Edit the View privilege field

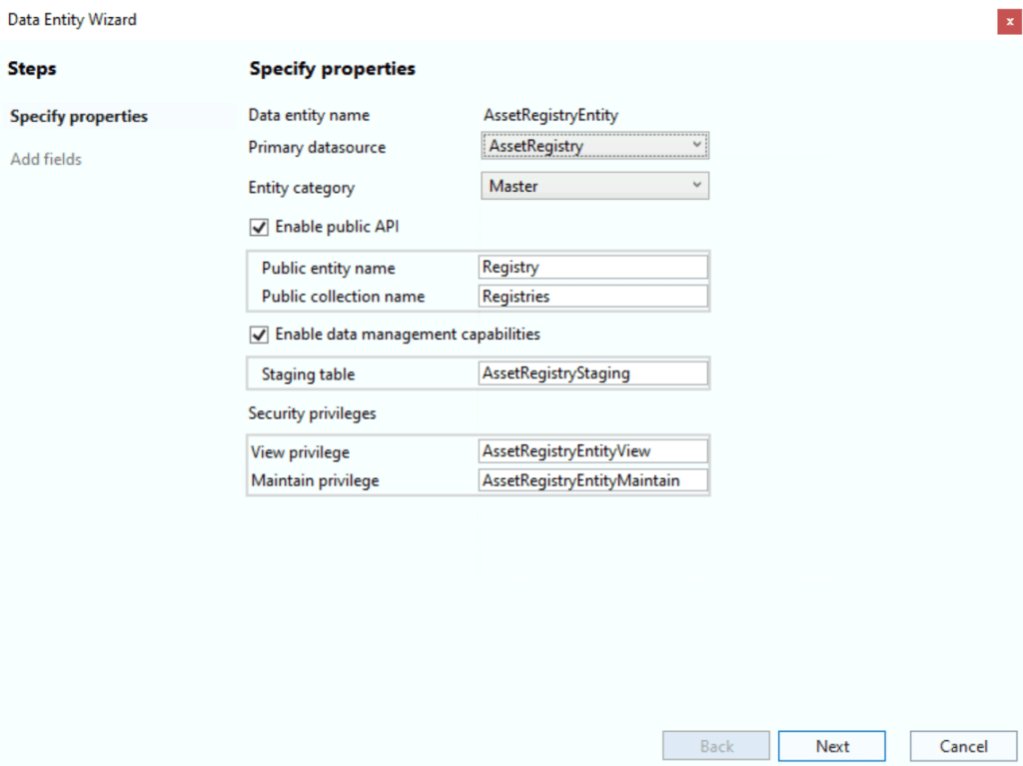coord(592,451)
